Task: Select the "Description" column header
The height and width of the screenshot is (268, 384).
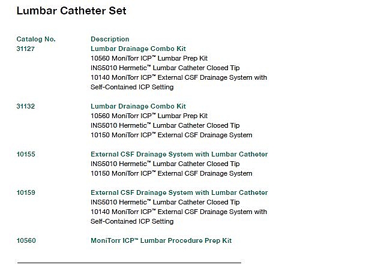Action: 110,39
